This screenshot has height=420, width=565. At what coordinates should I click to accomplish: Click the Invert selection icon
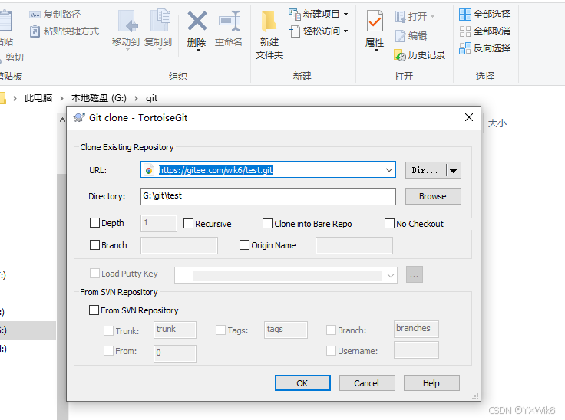pos(465,48)
